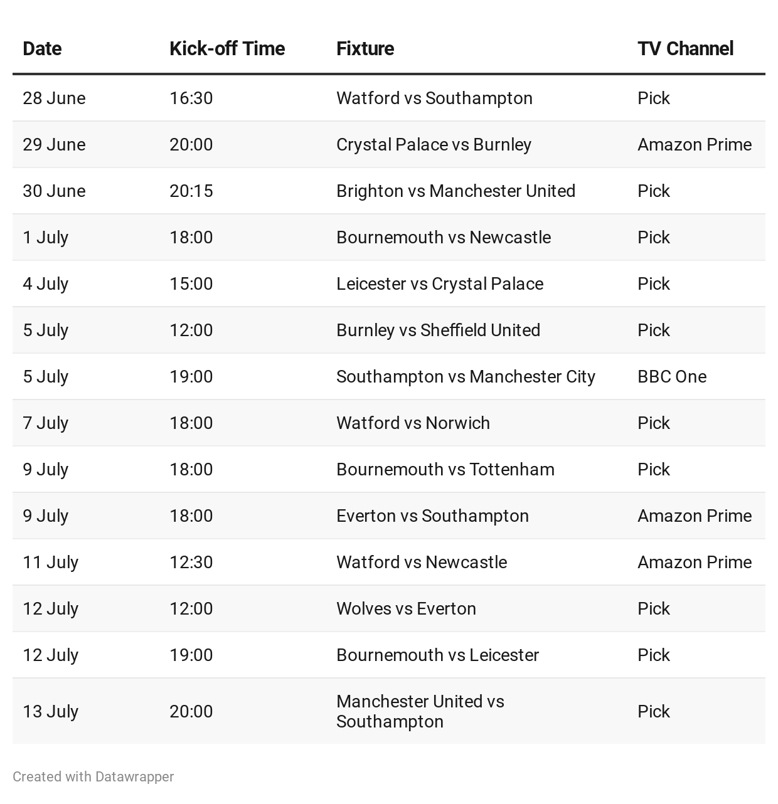The image size is (778, 804).
Task: Click the TV Channel column header
Action: (685, 48)
